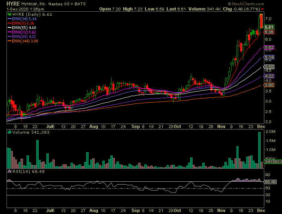Click the red 6.36 EMA price tag
Image resolution: width=282 pixels, height=214 pixels.
[269, 32]
